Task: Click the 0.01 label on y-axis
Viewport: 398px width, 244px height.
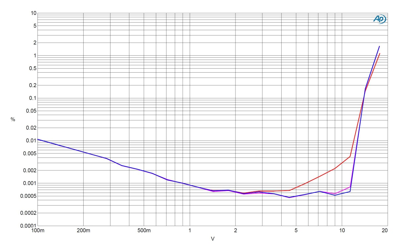Action: click(31, 141)
